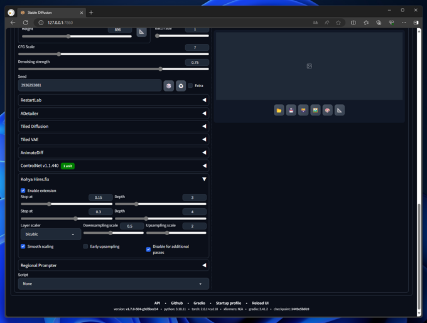The image size is (427, 323).
Task: Expand the RestartLab section
Action: tap(113, 100)
